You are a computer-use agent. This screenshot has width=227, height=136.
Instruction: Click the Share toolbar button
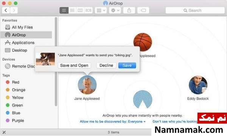(129, 11)
